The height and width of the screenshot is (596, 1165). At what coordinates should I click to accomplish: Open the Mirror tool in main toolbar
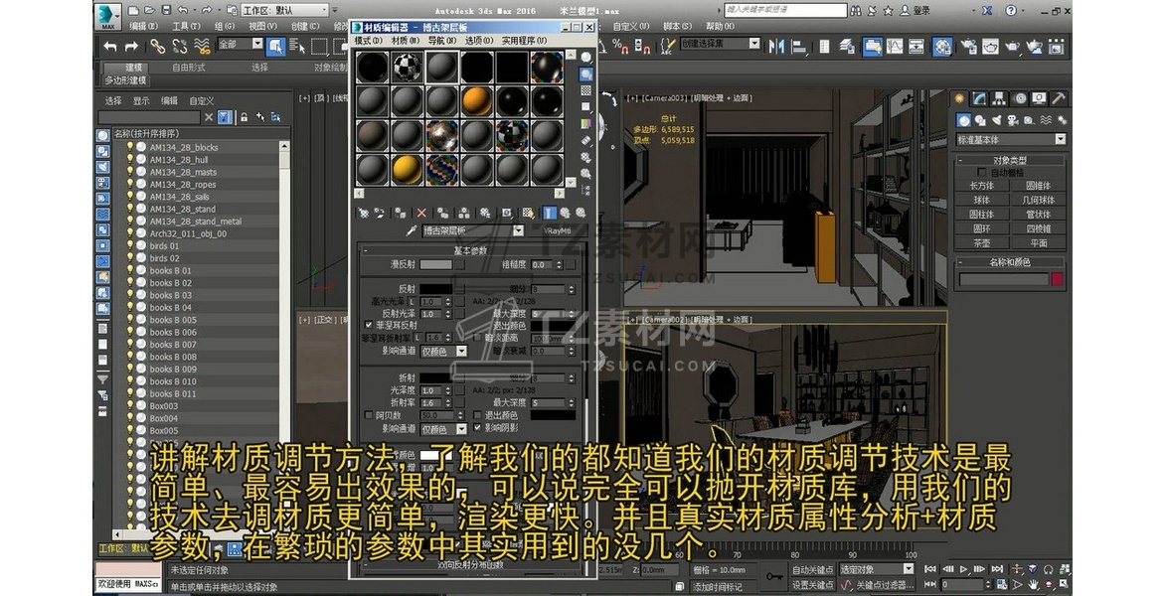(x=777, y=47)
